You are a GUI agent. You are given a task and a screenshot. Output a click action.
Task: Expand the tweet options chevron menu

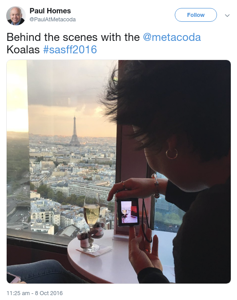point(227,15)
